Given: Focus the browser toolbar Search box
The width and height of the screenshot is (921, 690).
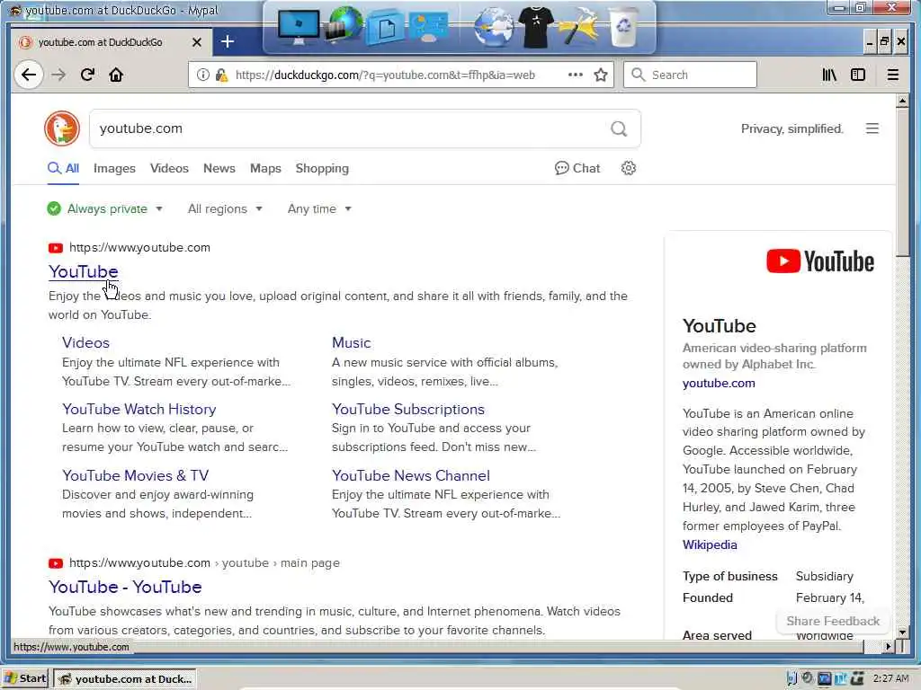Looking at the screenshot, I should tap(690, 75).
